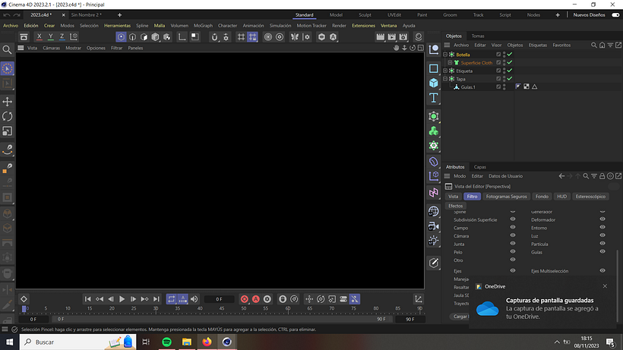Screen dimensions: 623x350
Task: Toggle the enable checkmark for Botella
Action: click(x=510, y=55)
